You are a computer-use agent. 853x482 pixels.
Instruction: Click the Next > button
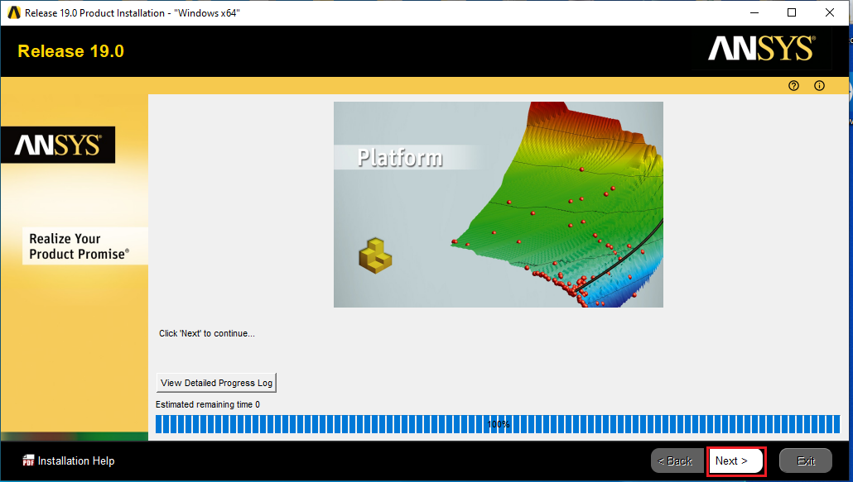click(736, 461)
